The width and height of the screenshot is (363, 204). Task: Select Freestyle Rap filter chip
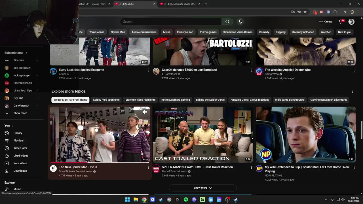click(185, 32)
